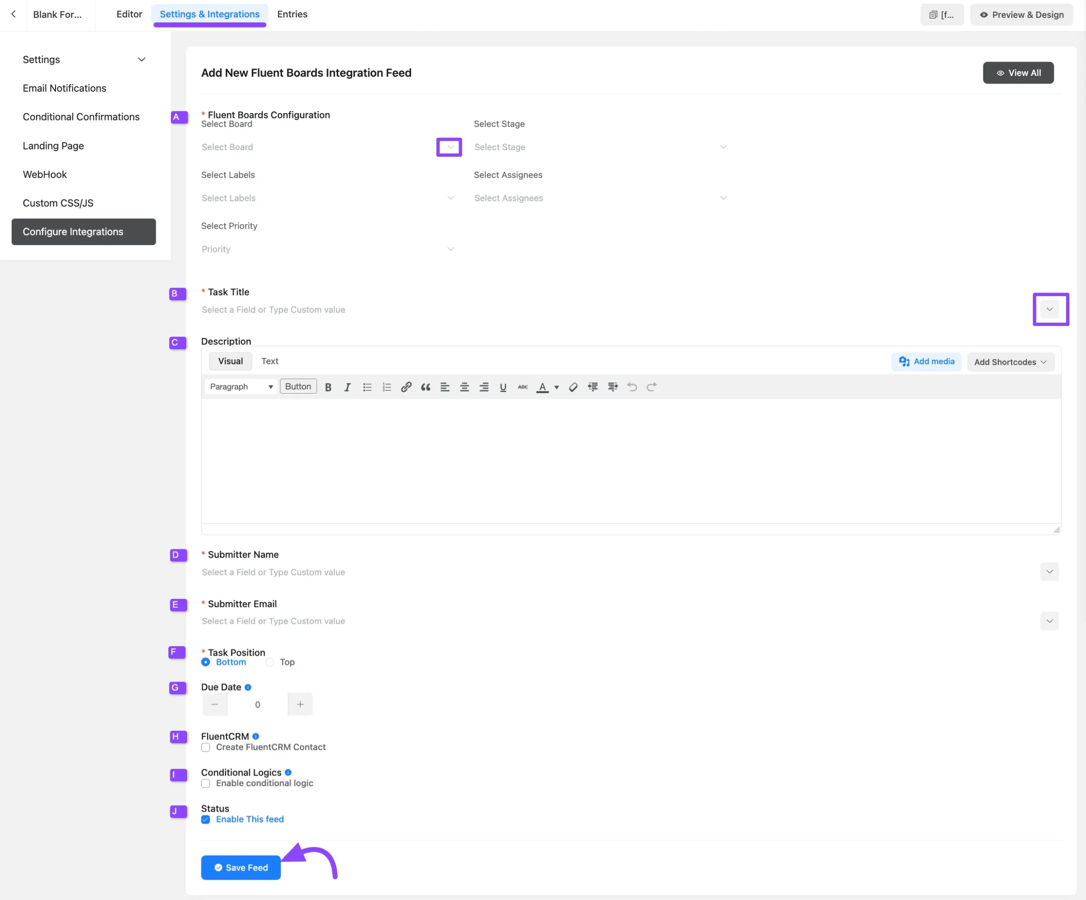This screenshot has width=1086, height=900.
Task: Insert a bulleted list
Action: tap(367, 387)
